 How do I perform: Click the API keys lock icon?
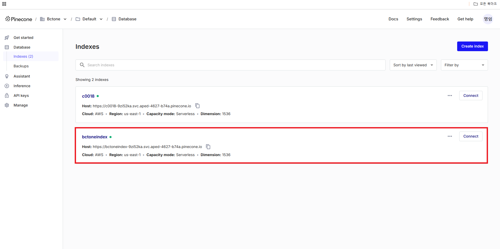7,96
